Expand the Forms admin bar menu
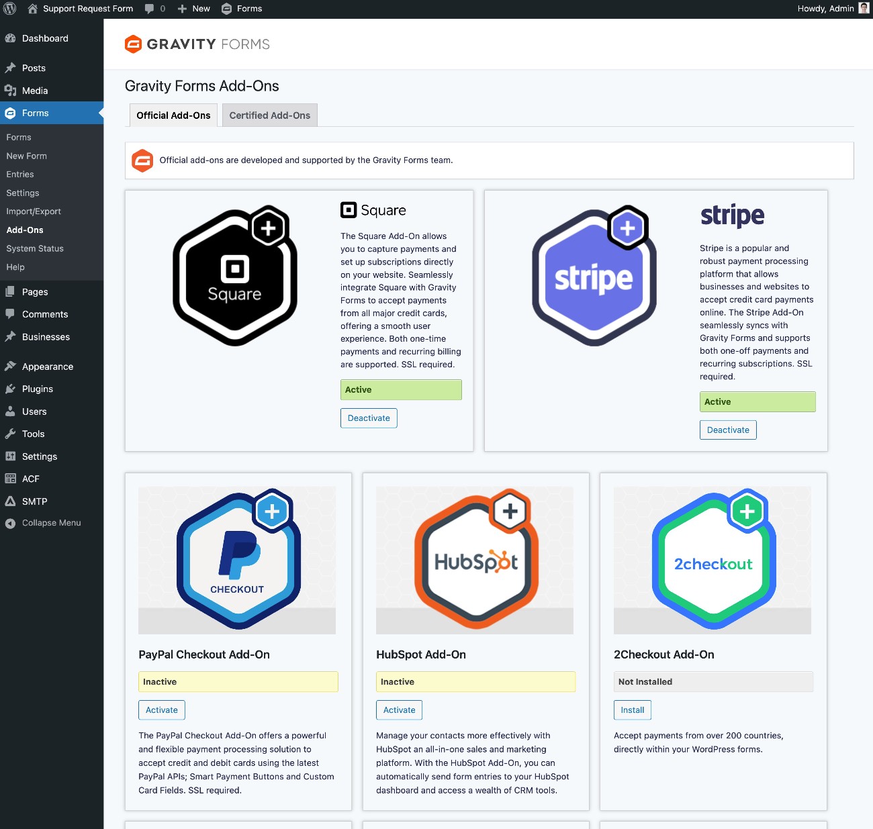873x829 pixels. click(x=242, y=9)
